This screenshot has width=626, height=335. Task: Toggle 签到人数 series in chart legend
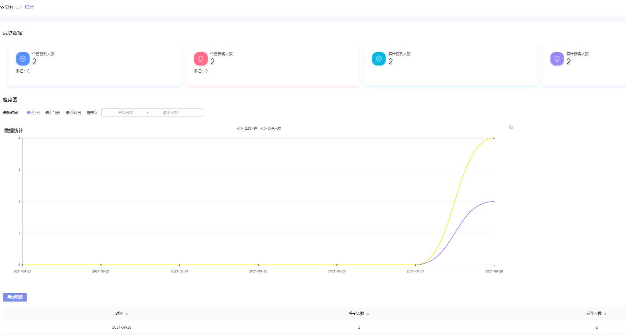248,128
